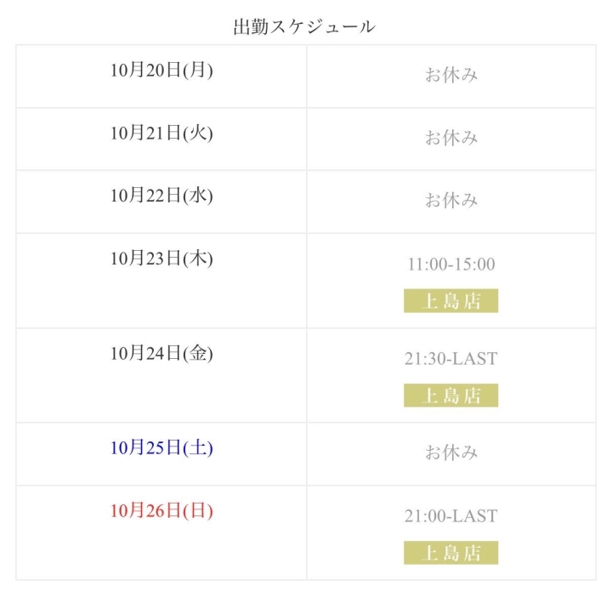Click the red (日) Sunday marker
The width and height of the screenshot is (612, 603).
pyautogui.click(x=198, y=511)
